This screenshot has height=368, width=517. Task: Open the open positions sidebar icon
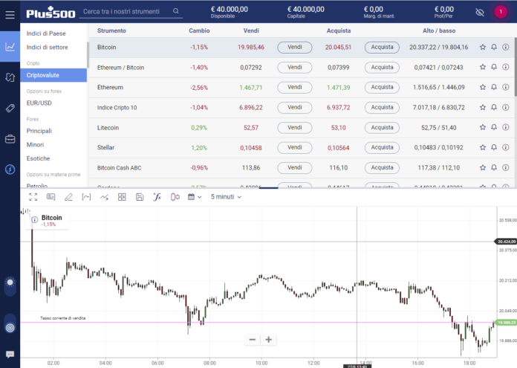(x=10, y=77)
